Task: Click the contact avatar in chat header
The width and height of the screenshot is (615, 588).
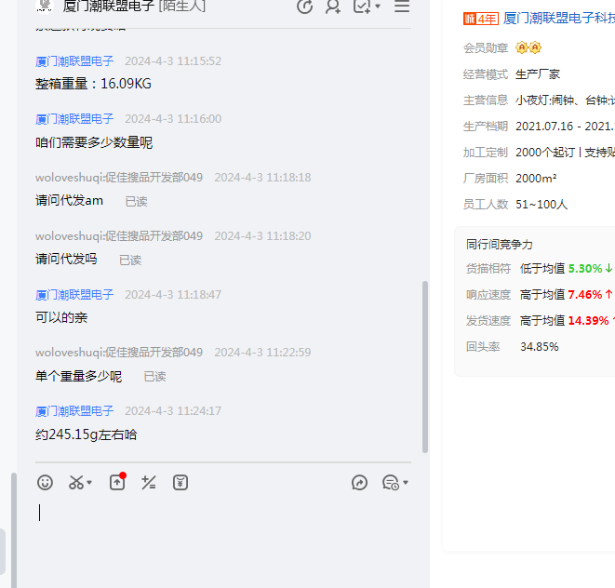Action: pos(44,6)
